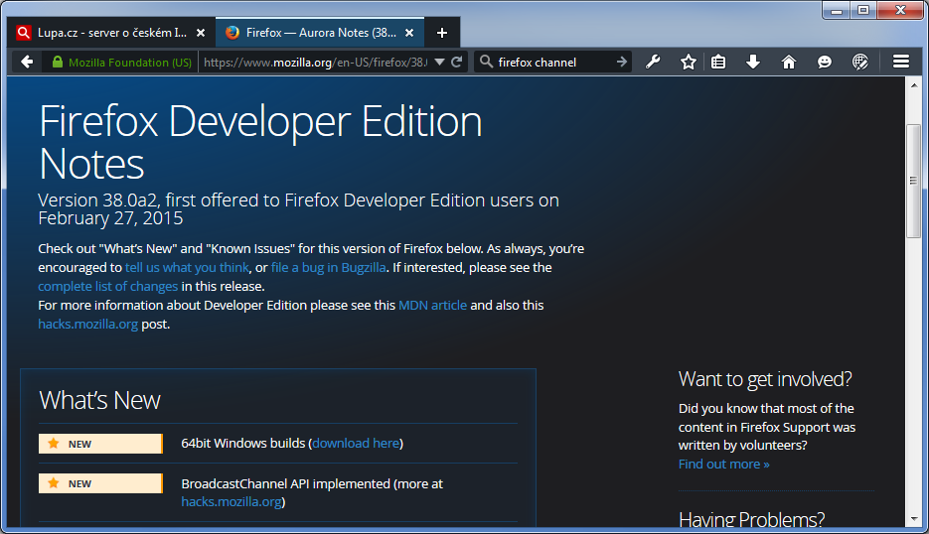Click Find out more link
The height and width of the screenshot is (534, 929).
(x=724, y=465)
